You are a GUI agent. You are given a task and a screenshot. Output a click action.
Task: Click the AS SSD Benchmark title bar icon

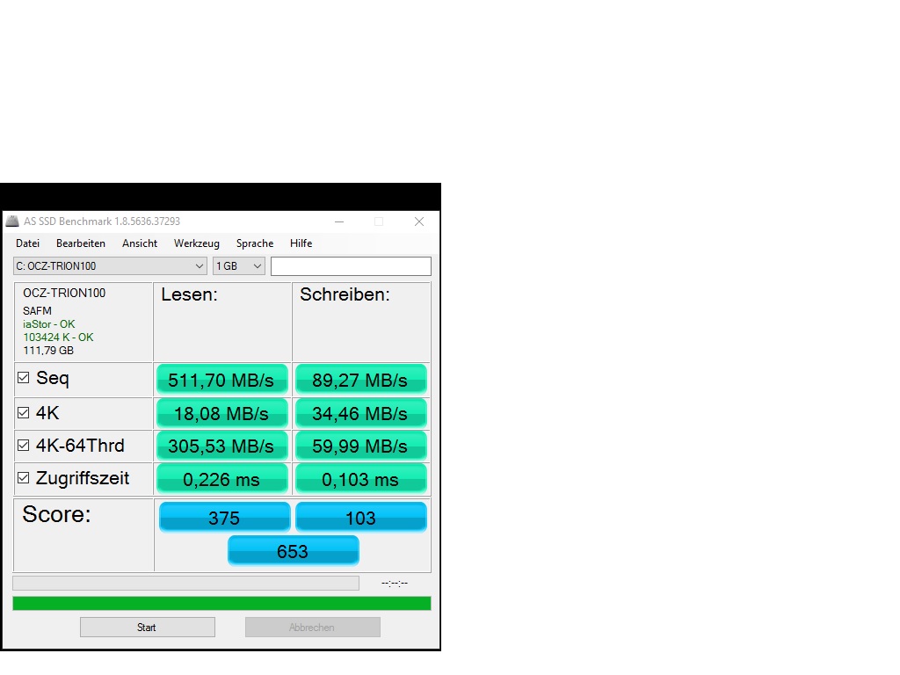pos(12,221)
